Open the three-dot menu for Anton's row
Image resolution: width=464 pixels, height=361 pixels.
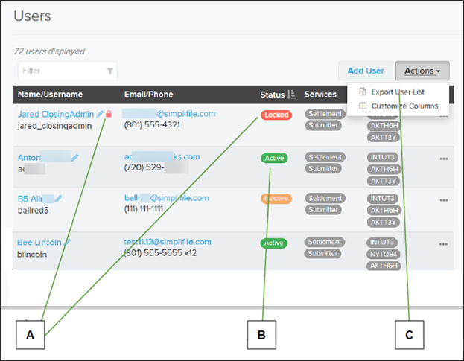(443, 159)
